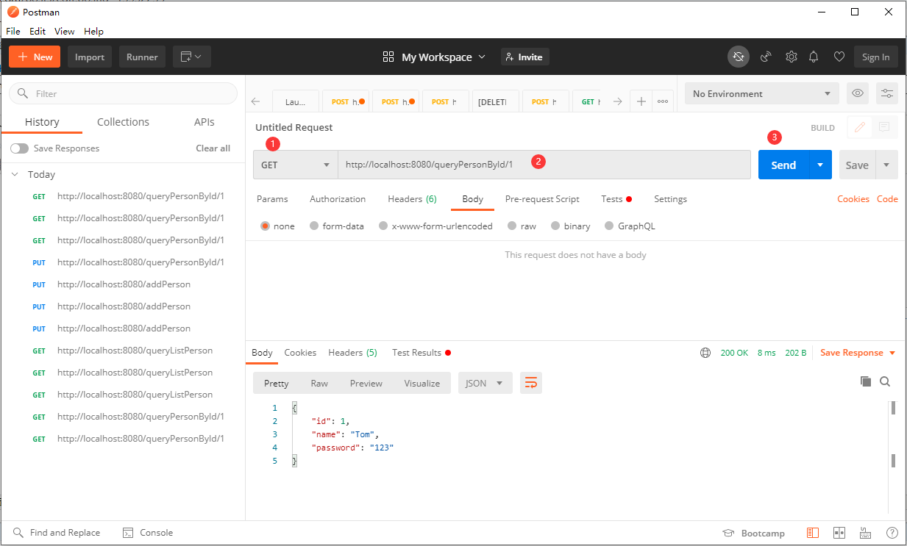Open Find and Replace from status bar
Image resolution: width=907 pixels, height=546 pixels.
click(x=57, y=533)
